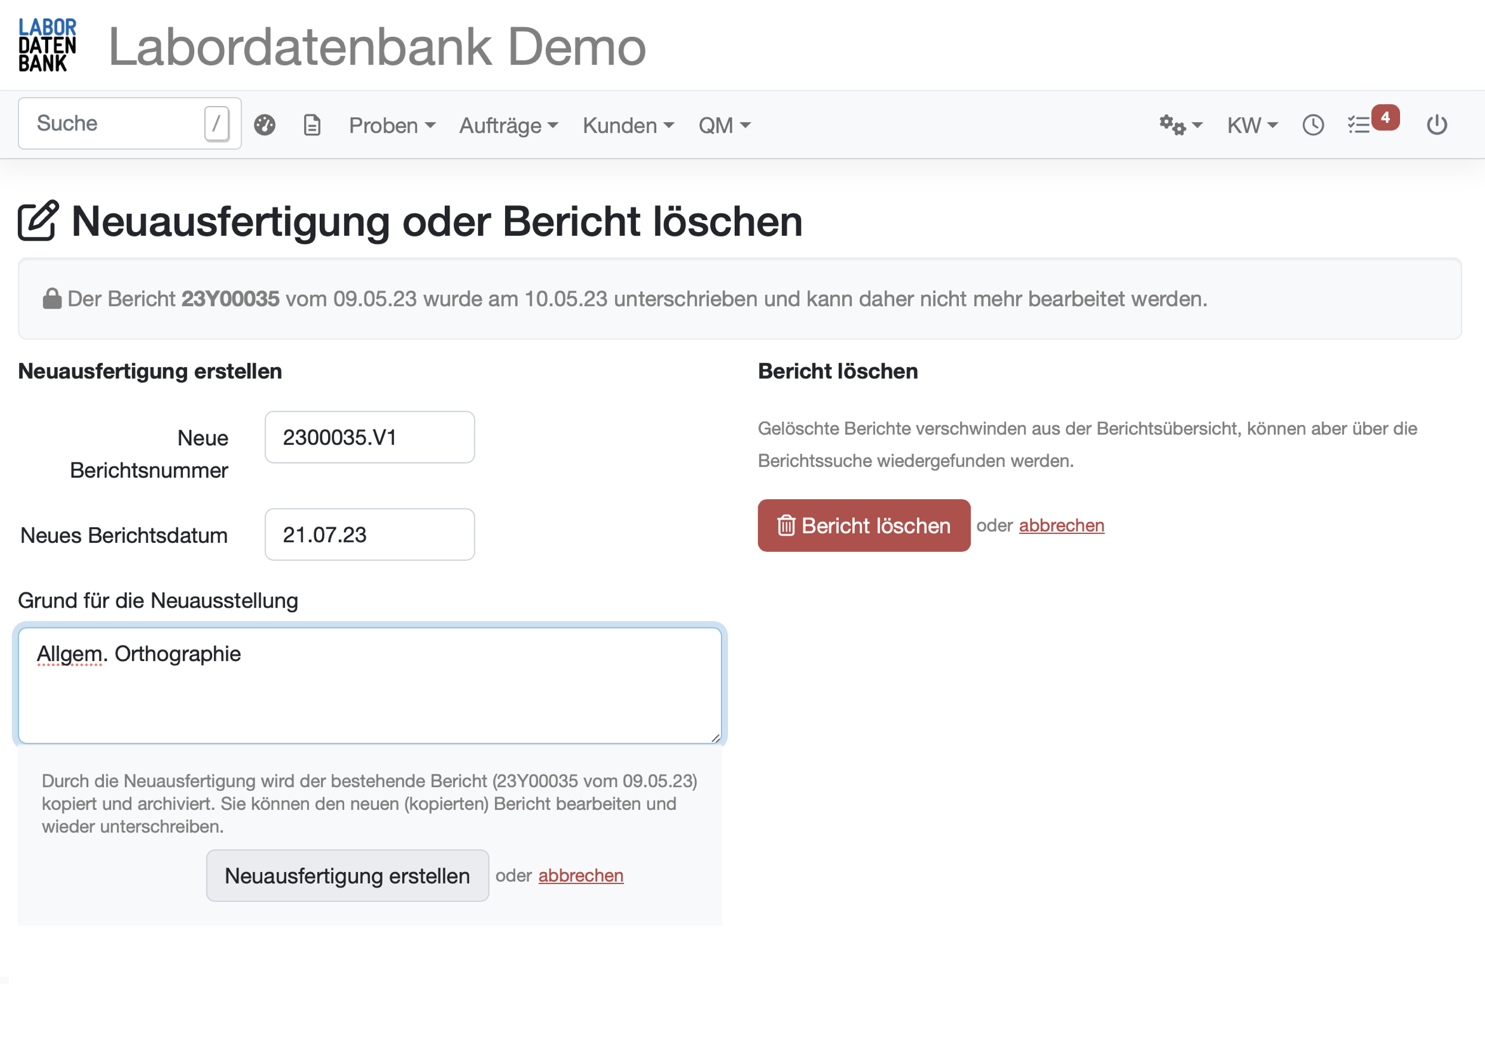Open the QM dropdown menu

pyautogui.click(x=723, y=125)
